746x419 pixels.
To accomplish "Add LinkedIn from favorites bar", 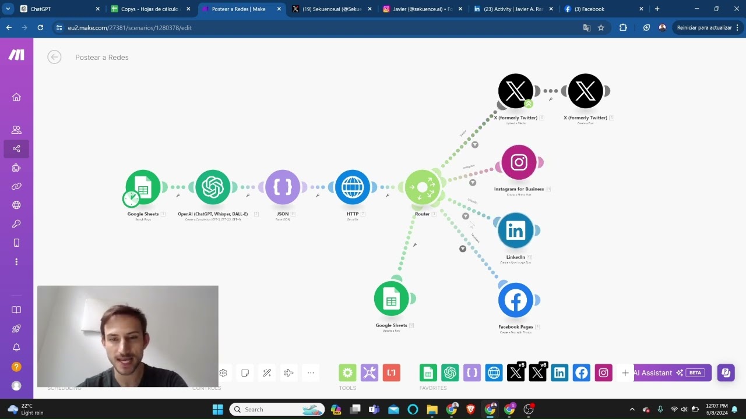I will 559,373.
